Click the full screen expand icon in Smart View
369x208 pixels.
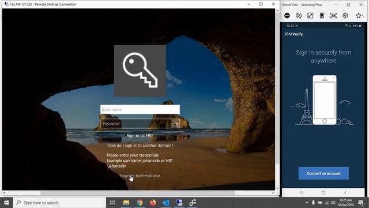(310, 16)
